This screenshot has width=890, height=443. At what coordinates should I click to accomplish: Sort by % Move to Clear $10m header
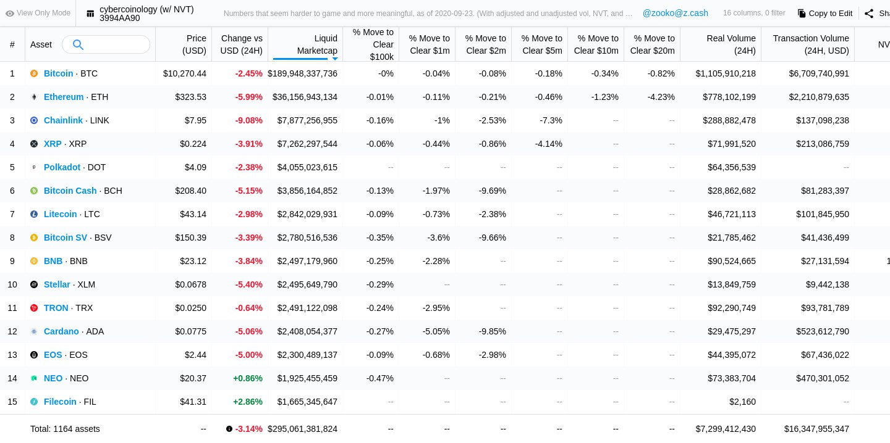596,44
